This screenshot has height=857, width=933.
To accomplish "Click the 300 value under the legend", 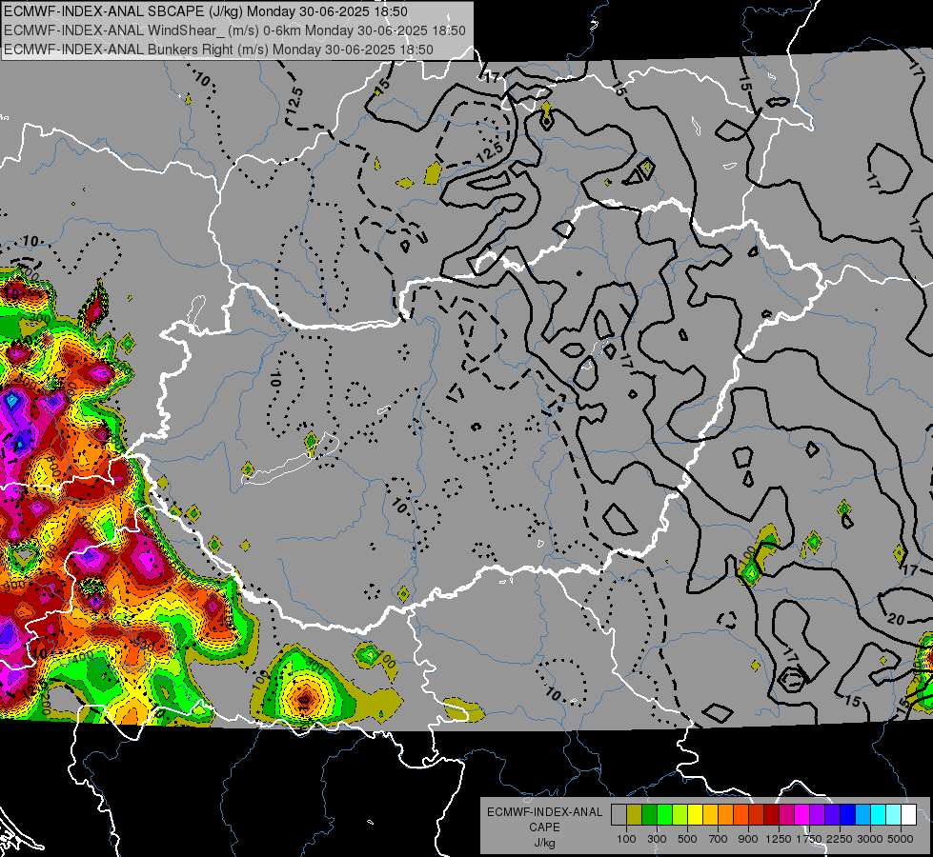I will tap(657, 839).
